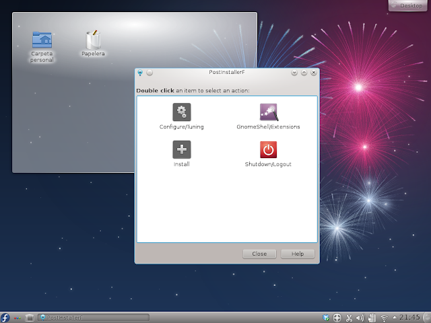Click the Help button in PostInstallerF
The image size is (431, 323).
point(298,254)
